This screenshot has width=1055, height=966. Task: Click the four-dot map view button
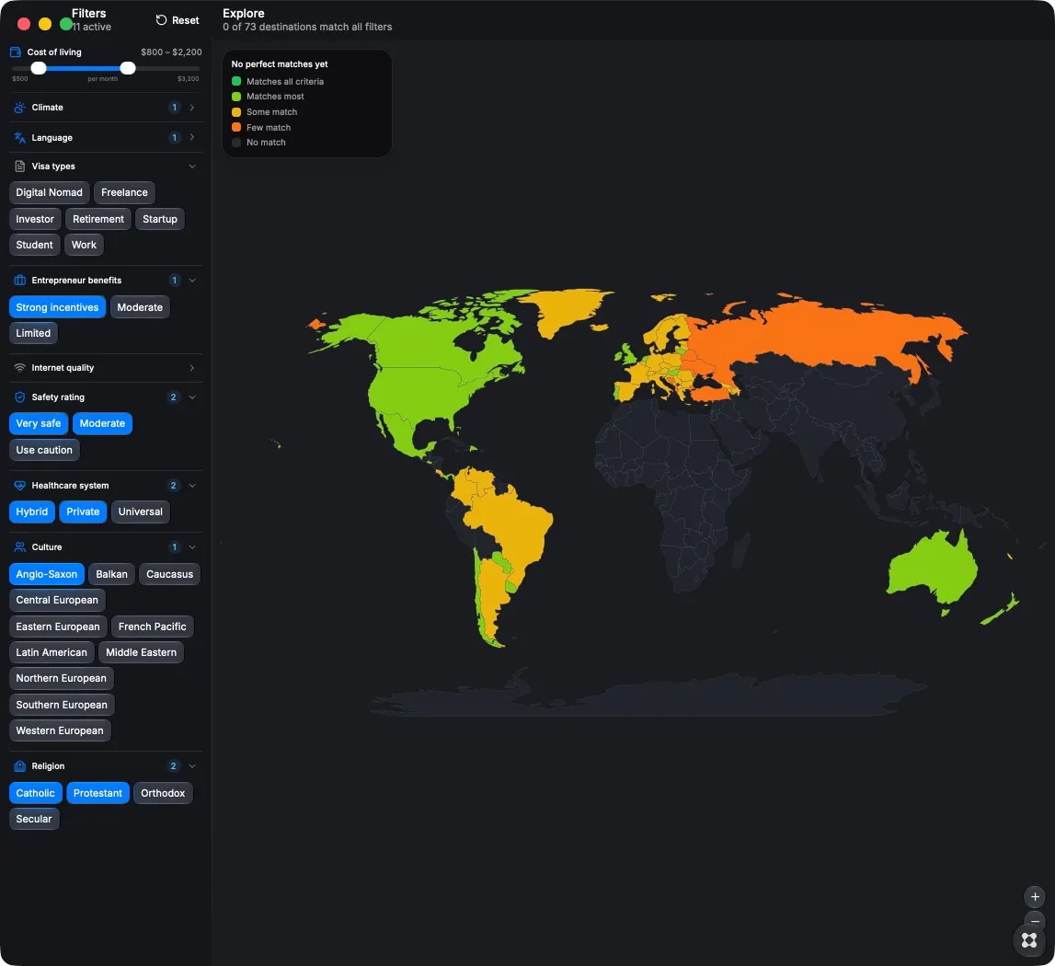1028,939
